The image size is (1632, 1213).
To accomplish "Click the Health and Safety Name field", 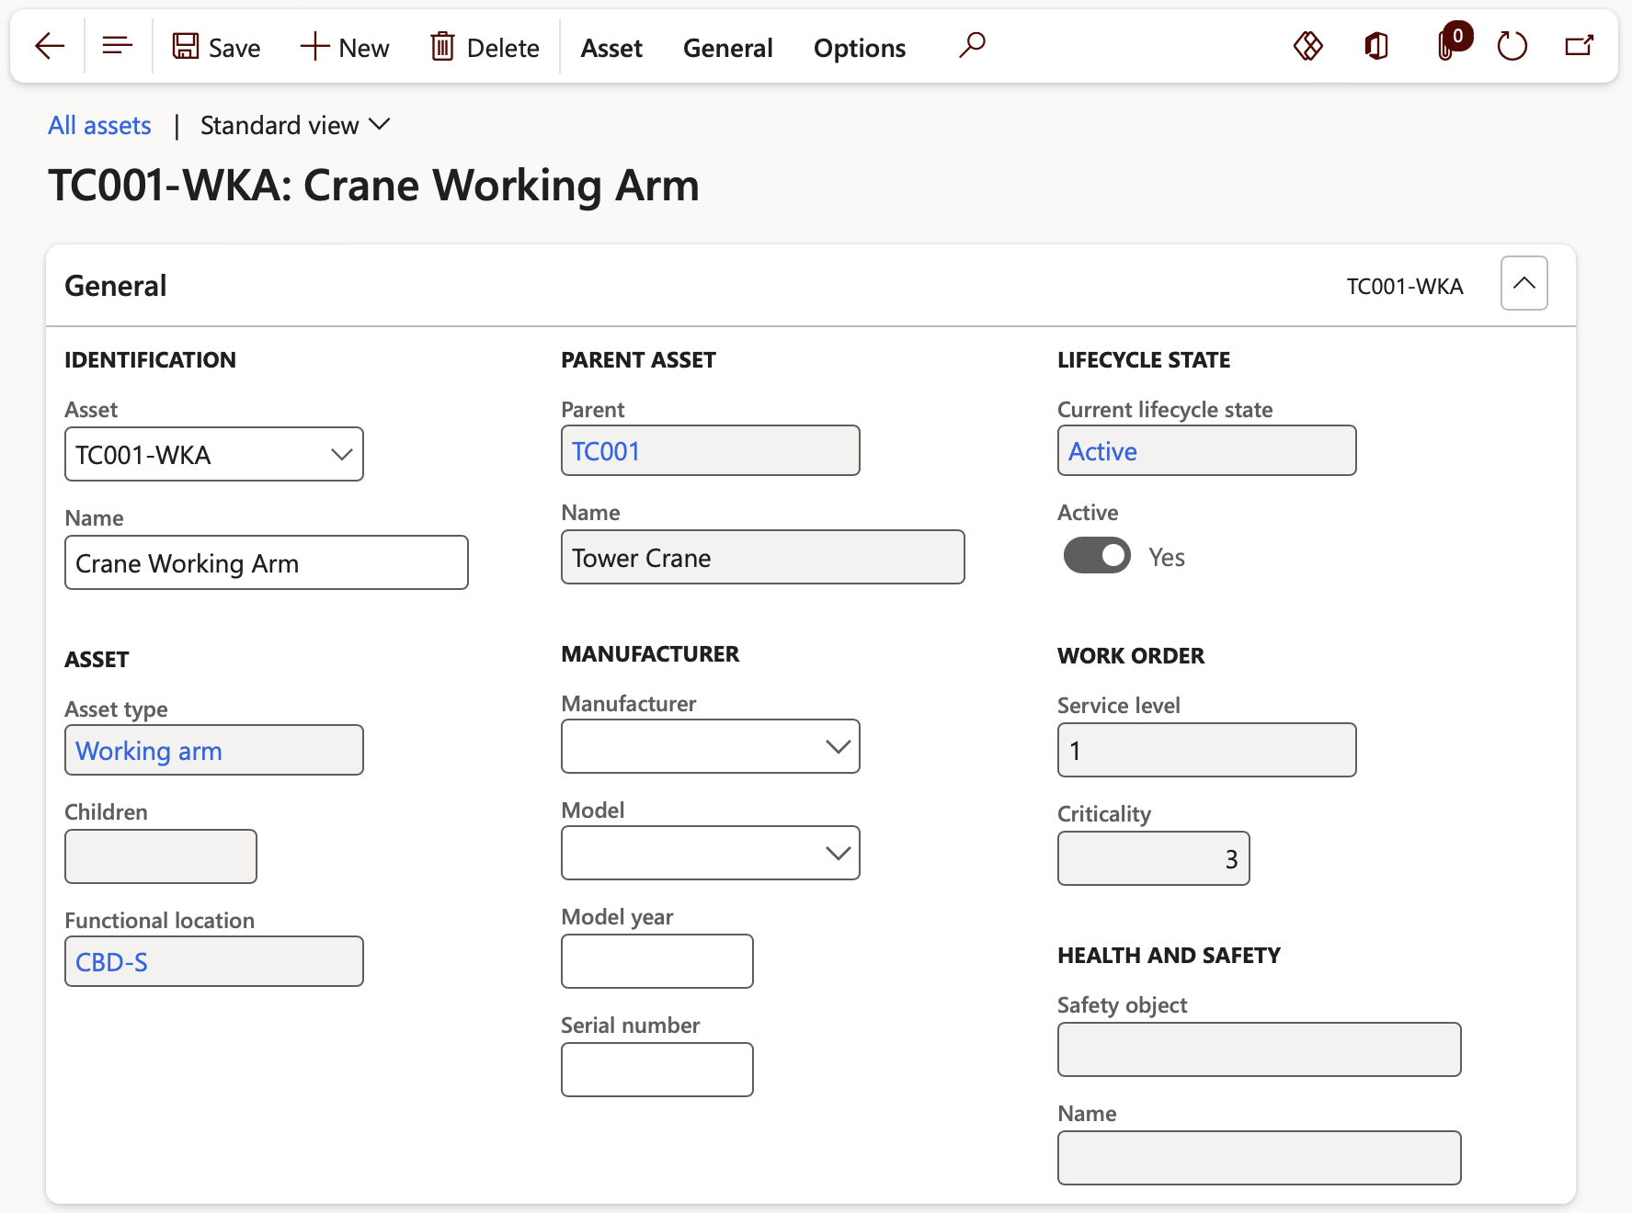I will tap(1260, 1158).
